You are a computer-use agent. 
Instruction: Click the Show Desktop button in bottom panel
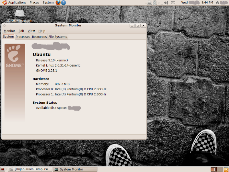point(3,169)
